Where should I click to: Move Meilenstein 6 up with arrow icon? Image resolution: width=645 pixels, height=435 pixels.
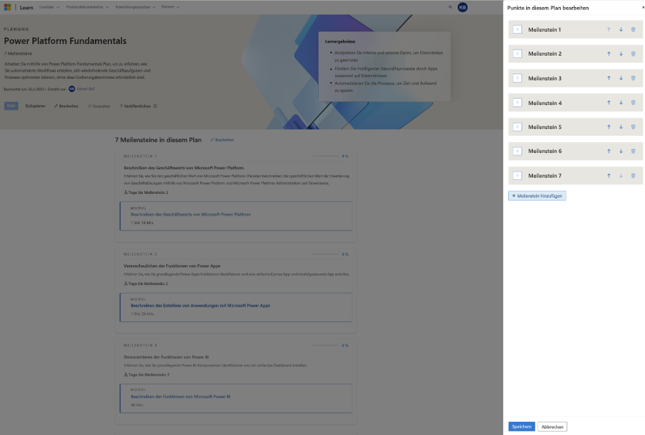click(609, 151)
